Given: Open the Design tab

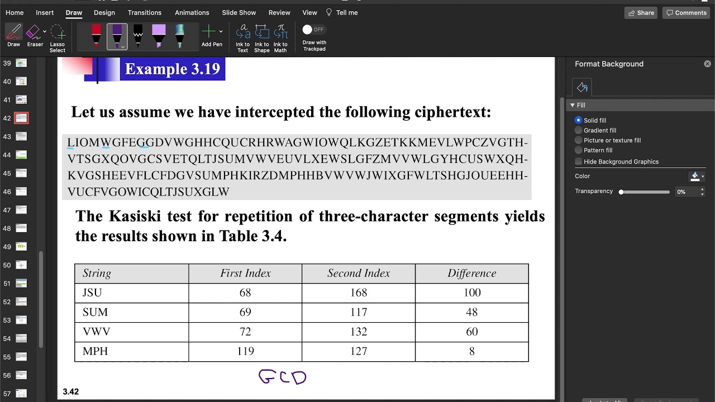Looking at the screenshot, I should click(x=104, y=12).
